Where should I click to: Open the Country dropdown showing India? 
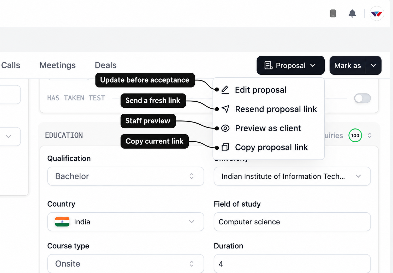pyautogui.click(x=126, y=222)
